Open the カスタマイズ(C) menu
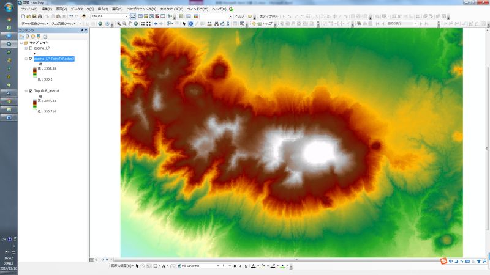Image resolution: width=490 pixels, height=275 pixels. pyautogui.click(x=171, y=9)
